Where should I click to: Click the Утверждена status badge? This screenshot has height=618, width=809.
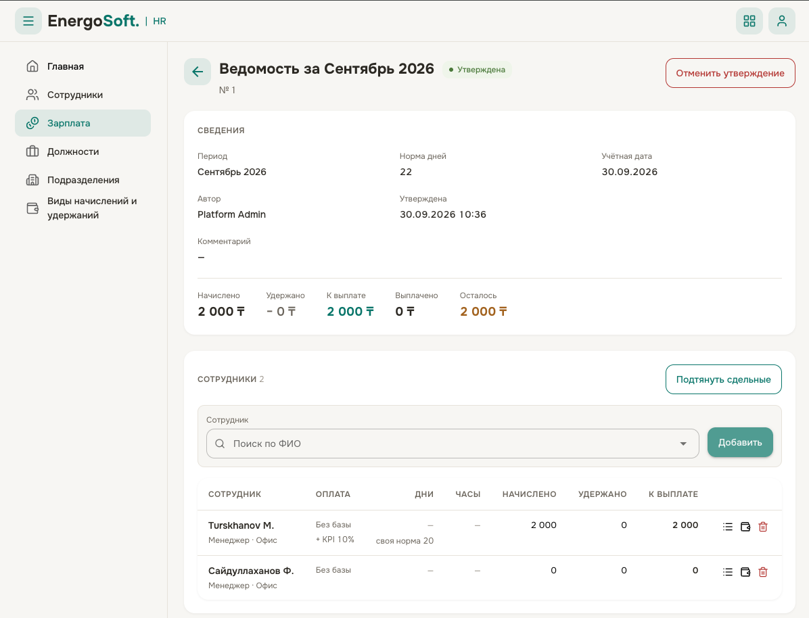point(478,70)
